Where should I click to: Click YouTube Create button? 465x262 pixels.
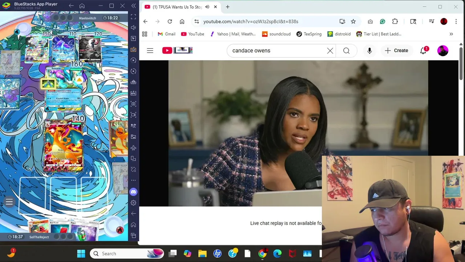click(x=397, y=51)
